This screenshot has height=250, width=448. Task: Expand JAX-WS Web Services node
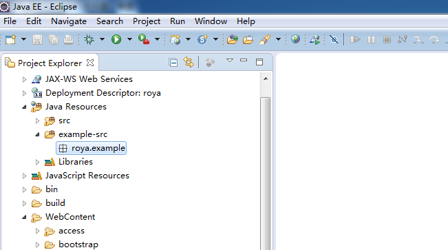click(x=24, y=79)
